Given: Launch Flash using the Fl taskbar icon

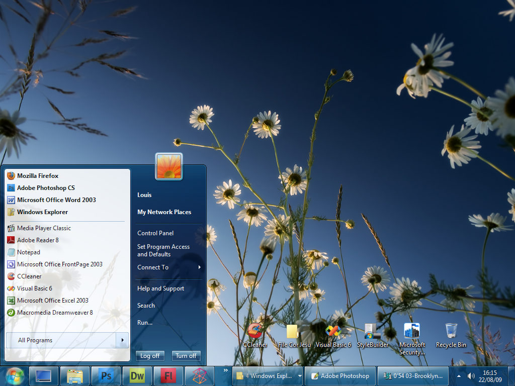Looking at the screenshot, I should 168,375.
